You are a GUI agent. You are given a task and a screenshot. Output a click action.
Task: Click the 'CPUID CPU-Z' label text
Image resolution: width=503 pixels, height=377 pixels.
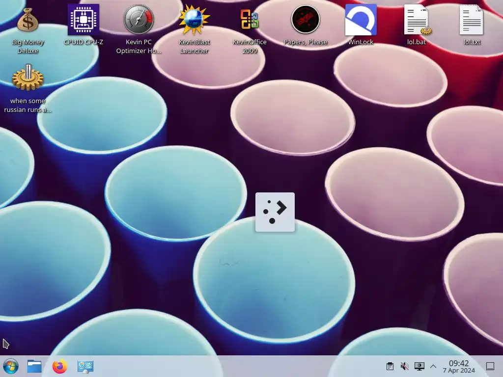click(84, 42)
